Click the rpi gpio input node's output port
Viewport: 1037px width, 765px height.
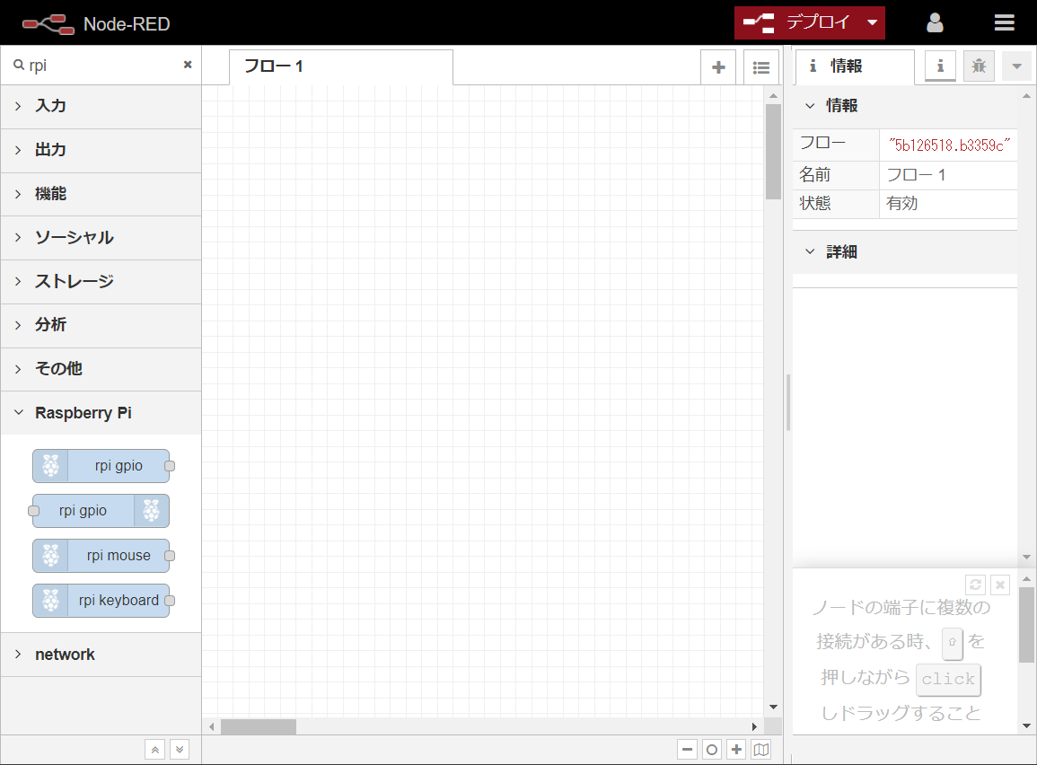pos(170,466)
